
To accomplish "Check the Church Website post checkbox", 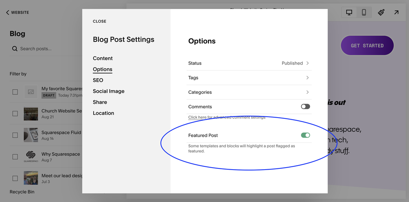I will [15, 113].
